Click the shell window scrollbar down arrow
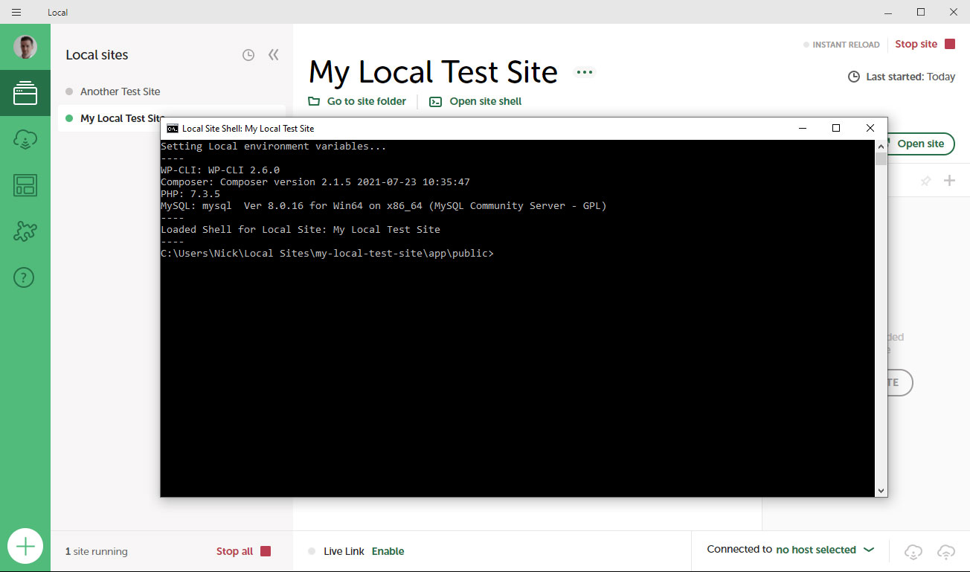 click(881, 490)
